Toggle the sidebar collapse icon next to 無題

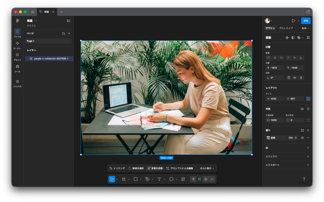pos(68,21)
